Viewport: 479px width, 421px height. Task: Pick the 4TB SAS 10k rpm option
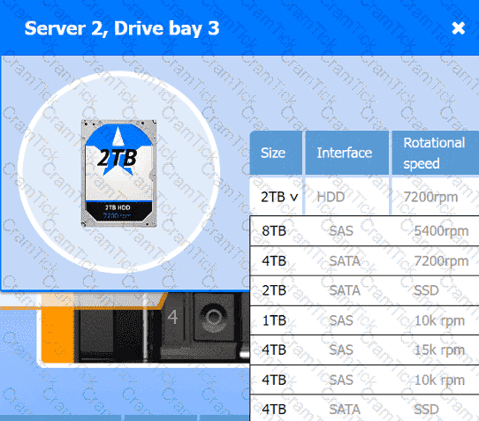click(364, 380)
